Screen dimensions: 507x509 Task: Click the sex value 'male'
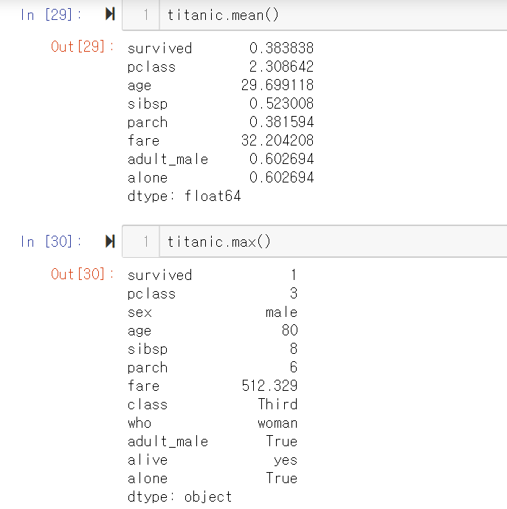point(281,312)
